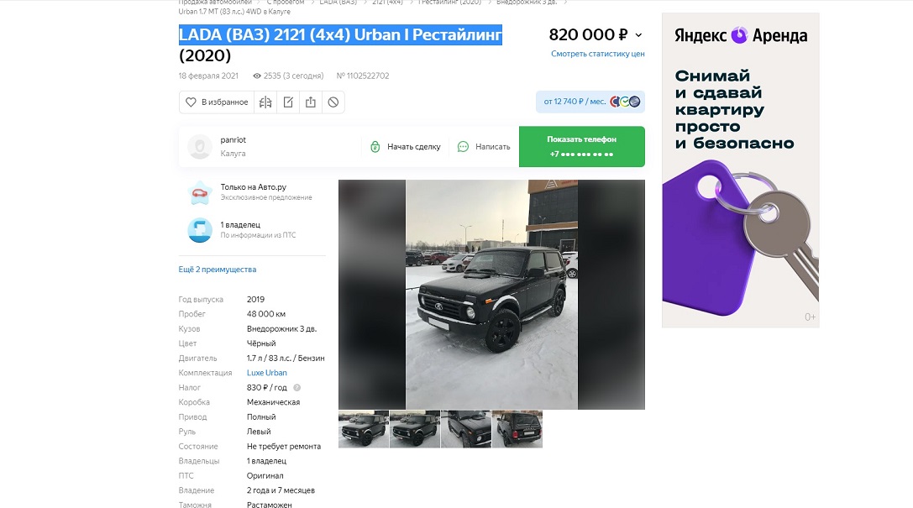The height and width of the screenshot is (508, 913).
Task: Expand the price dropdown arrow
Action: (x=638, y=35)
